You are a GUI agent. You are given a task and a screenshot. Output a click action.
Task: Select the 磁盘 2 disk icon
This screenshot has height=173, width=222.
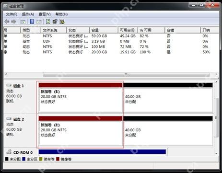click(x=9, y=119)
